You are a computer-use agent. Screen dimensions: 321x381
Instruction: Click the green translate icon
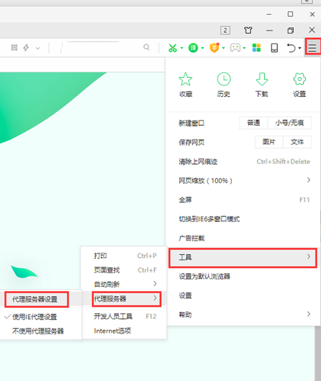[x=193, y=48]
